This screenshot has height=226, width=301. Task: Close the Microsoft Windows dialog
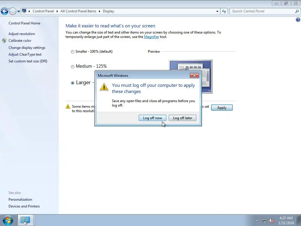pyautogui.click(x=194, y=76)
